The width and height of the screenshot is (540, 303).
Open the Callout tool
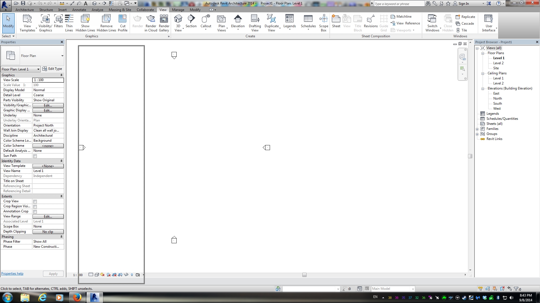[x=206, y=19]
